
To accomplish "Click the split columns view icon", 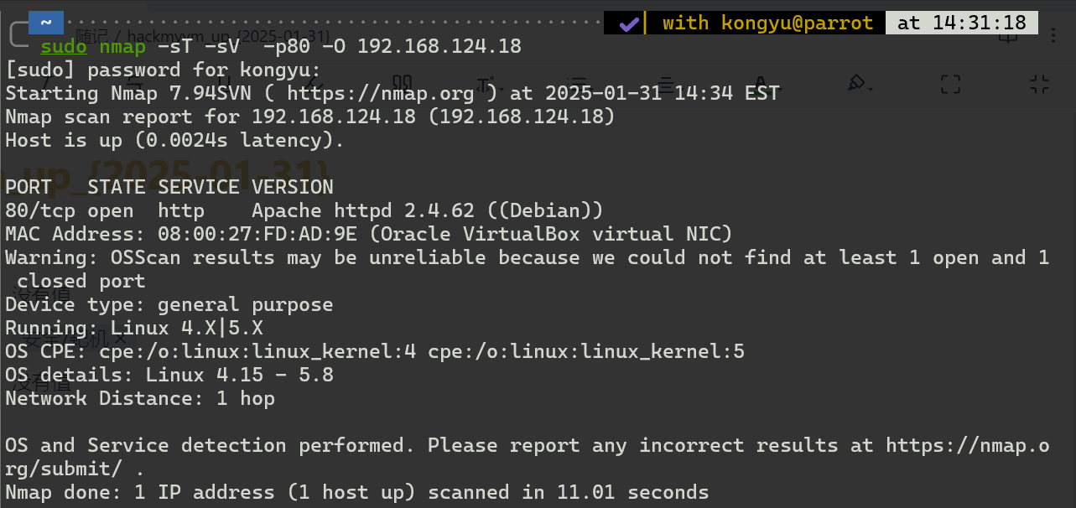I will 403,82.
